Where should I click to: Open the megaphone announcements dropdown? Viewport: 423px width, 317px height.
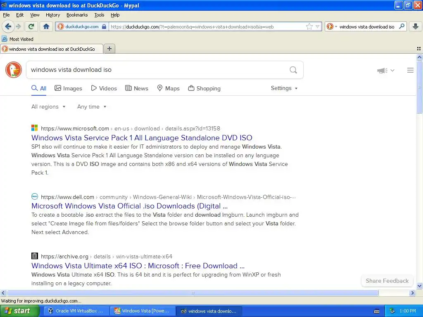[386, 70]
